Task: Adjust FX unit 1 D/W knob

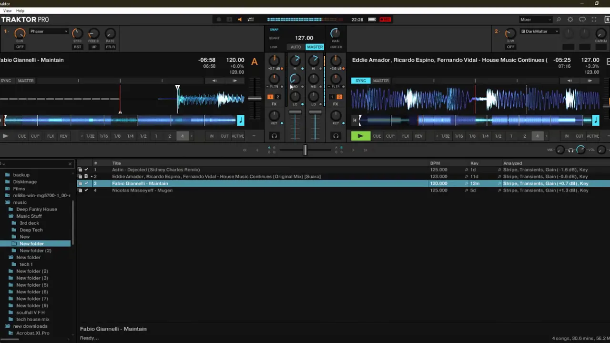Action: tap(20, 33)
